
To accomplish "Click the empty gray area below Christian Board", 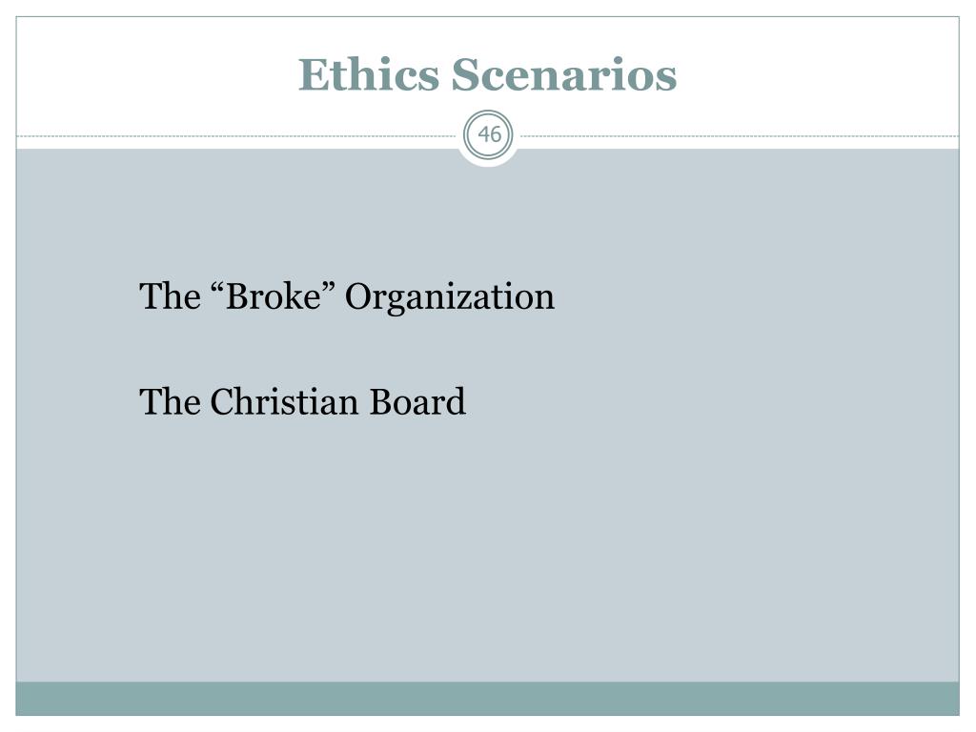I will 487,548.
